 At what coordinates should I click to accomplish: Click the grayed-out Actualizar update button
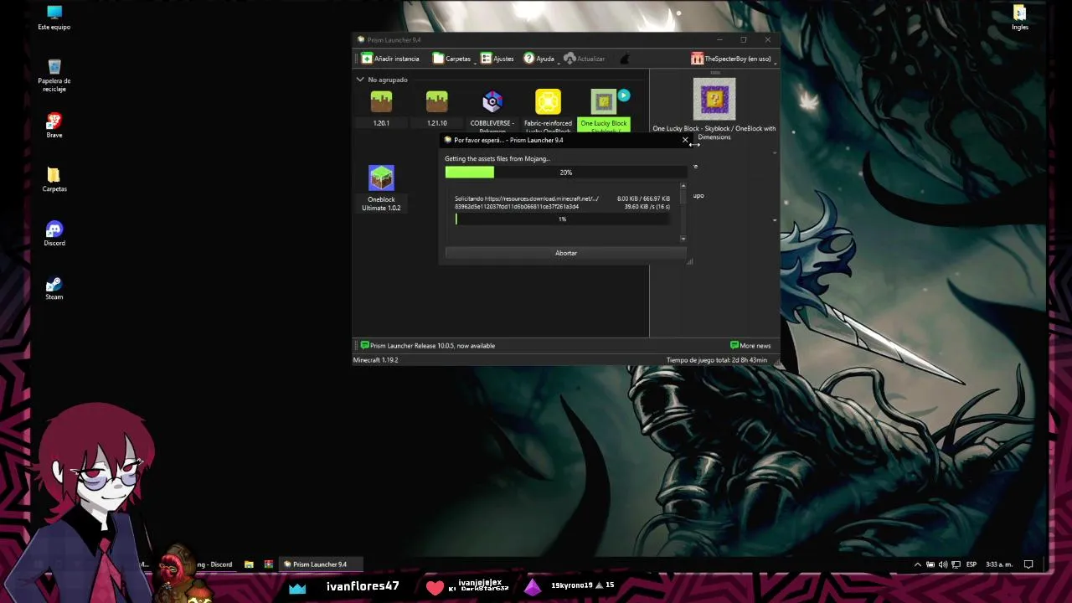[x=584, y=59]
